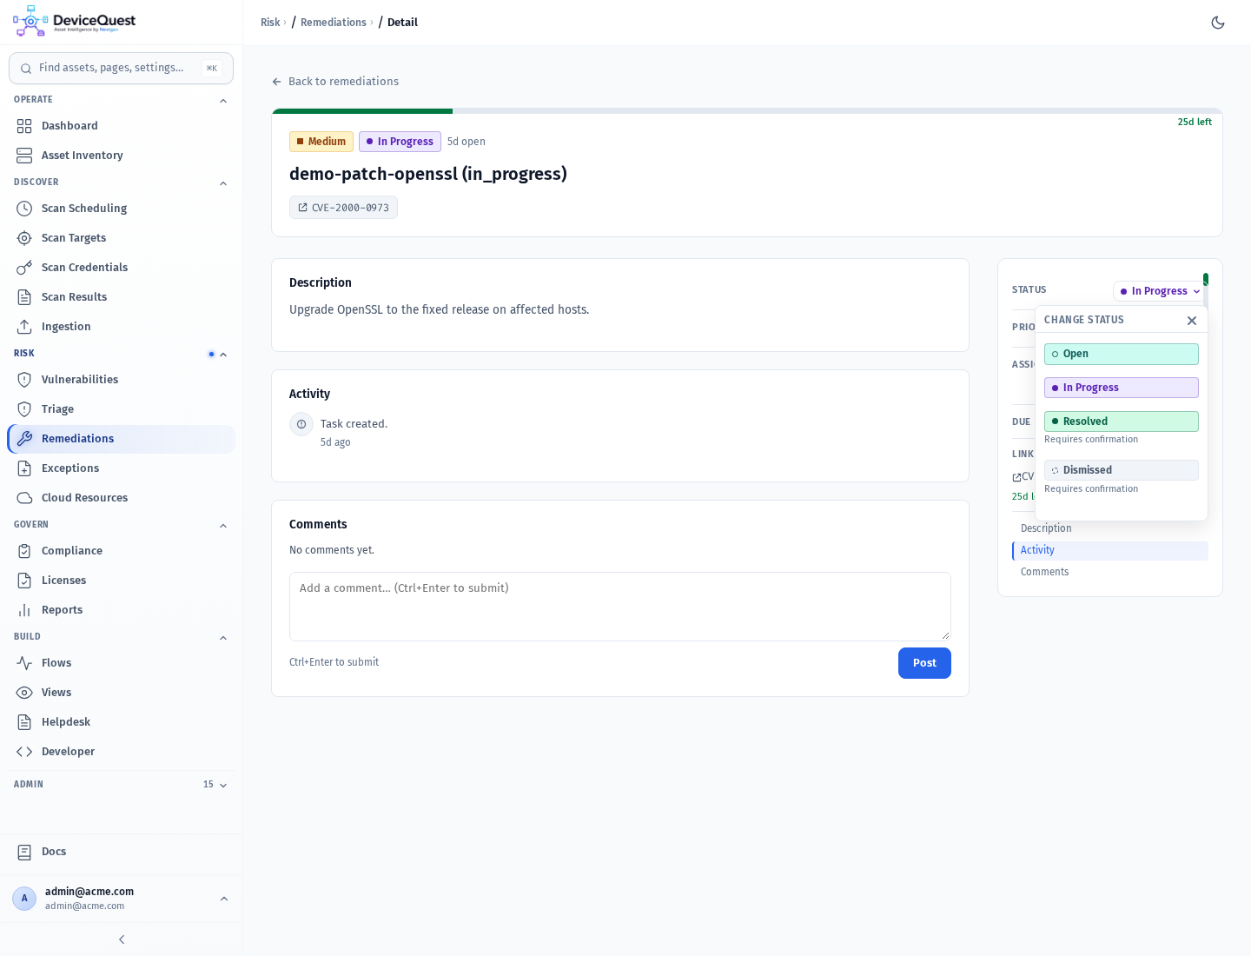Open the In Progress status dropdown
The height and width of the screenshot is (956, 1251).
tap(1160, 291)
